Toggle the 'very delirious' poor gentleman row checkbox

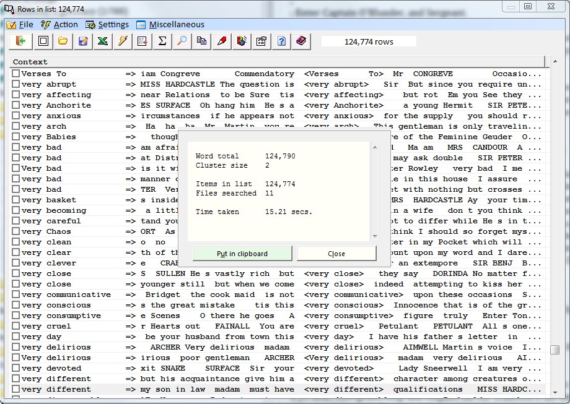coord(16,358)
